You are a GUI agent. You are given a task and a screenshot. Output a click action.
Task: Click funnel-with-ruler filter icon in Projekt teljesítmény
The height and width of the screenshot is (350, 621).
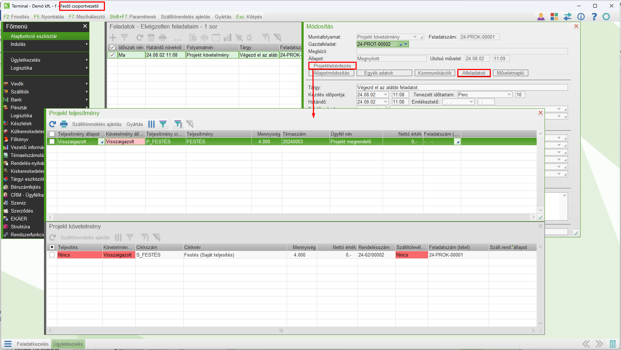178,124
